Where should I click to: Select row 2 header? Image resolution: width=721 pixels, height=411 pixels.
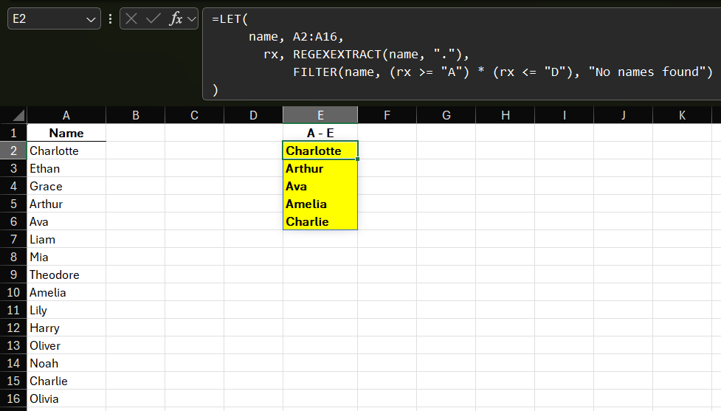[13, 151]
